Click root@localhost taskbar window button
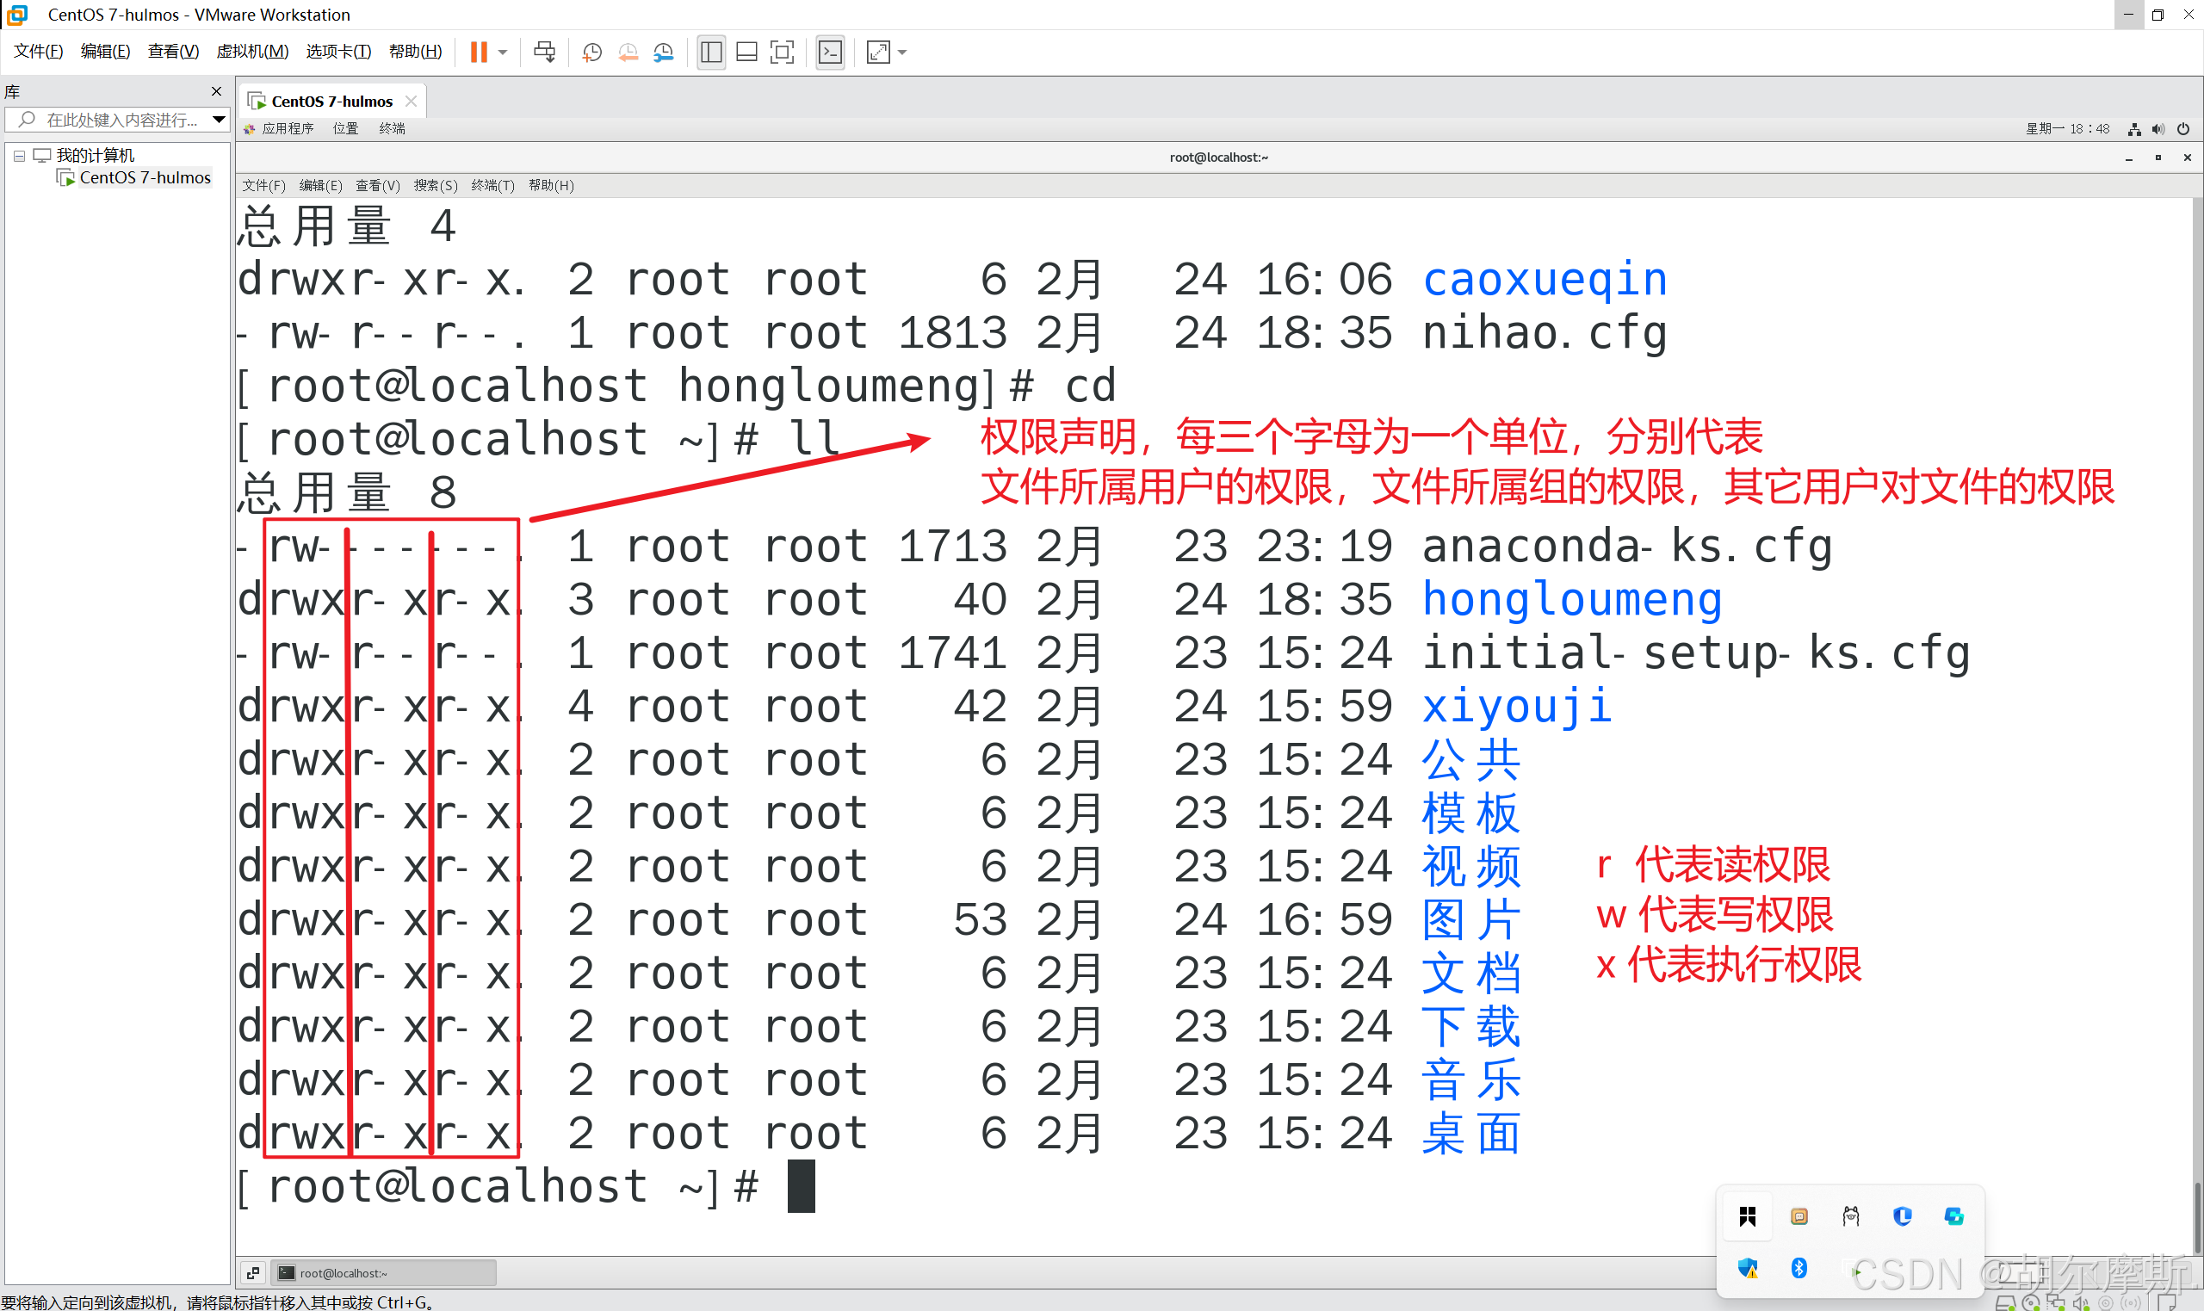Screen dimensions: 2204x1311 (382, 1272)
